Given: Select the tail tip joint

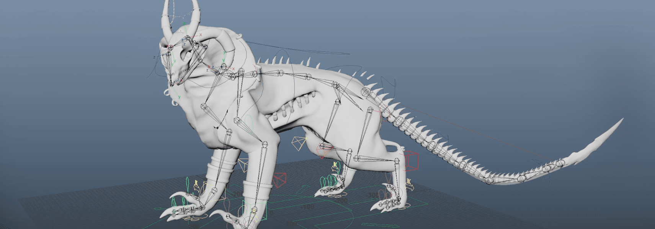Looking at the screenshot, I should [560, 163].
